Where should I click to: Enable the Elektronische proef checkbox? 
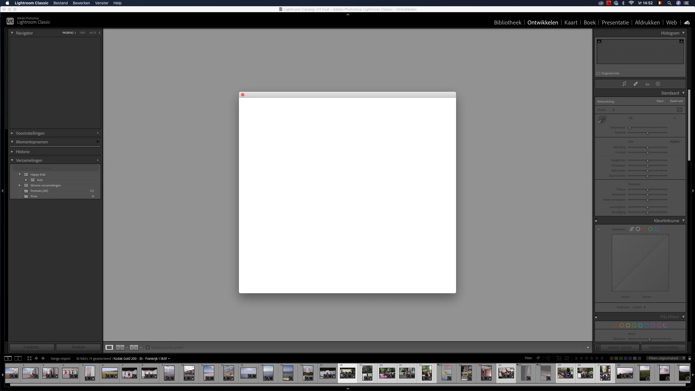tap(148, 348)
